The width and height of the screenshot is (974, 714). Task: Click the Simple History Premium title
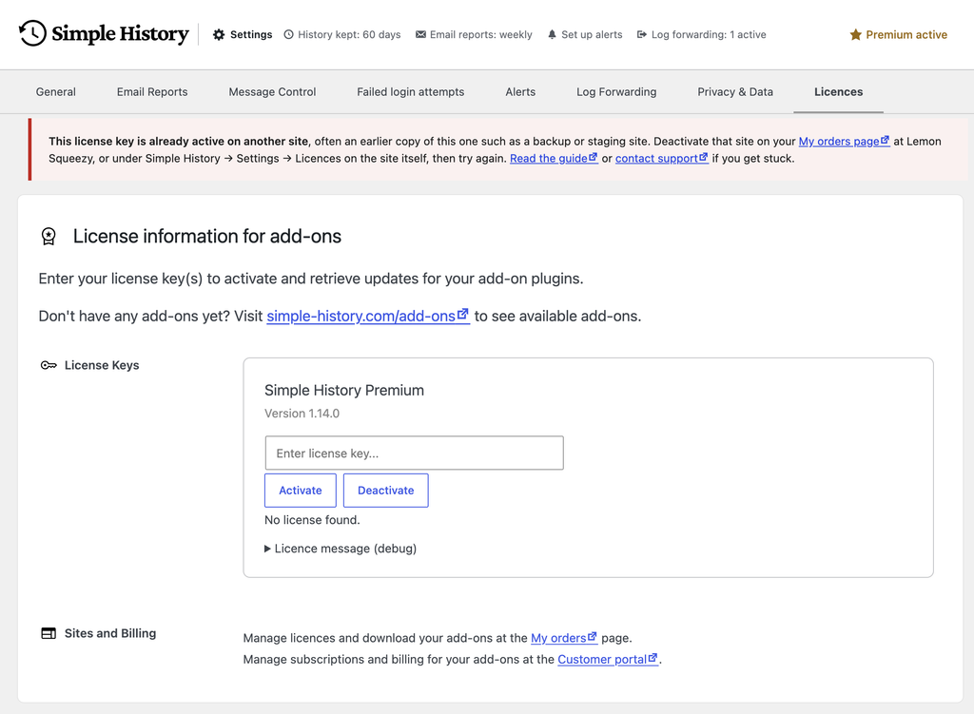point(344,391)
